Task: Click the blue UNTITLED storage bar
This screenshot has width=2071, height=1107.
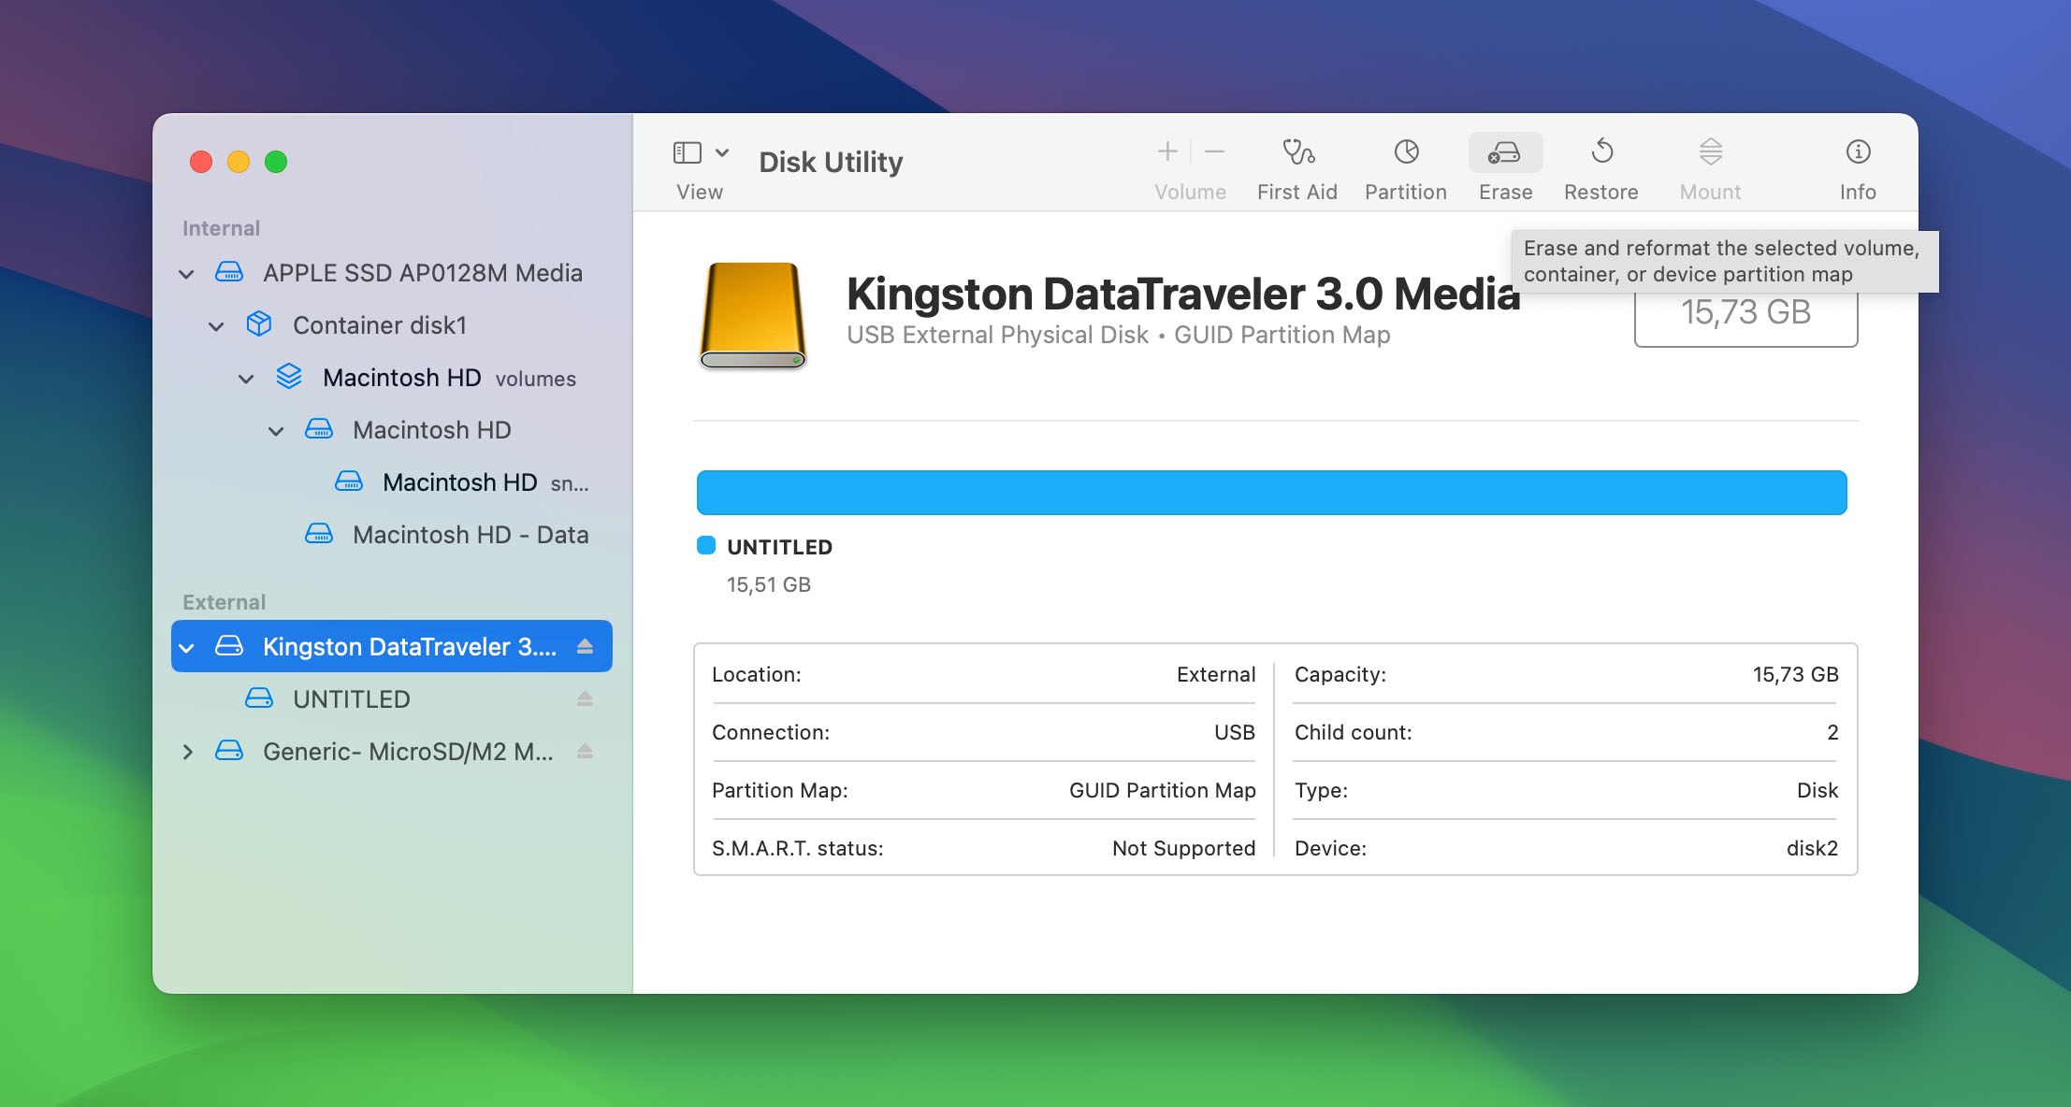Action: coord(1272,492)
